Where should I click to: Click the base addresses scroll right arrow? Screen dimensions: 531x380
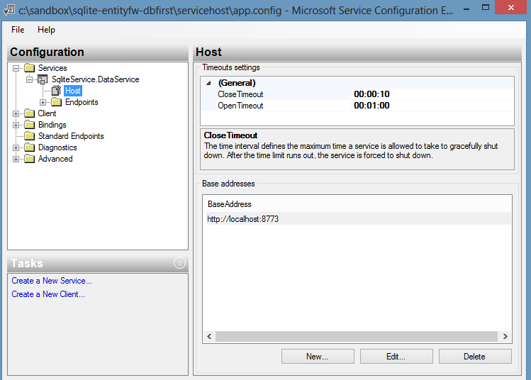pos(505,336)
